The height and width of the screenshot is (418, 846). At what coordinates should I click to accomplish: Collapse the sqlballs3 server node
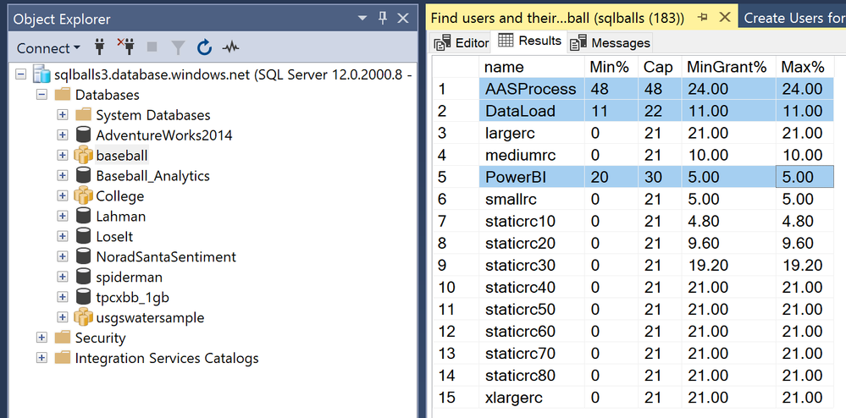[21, 74]
